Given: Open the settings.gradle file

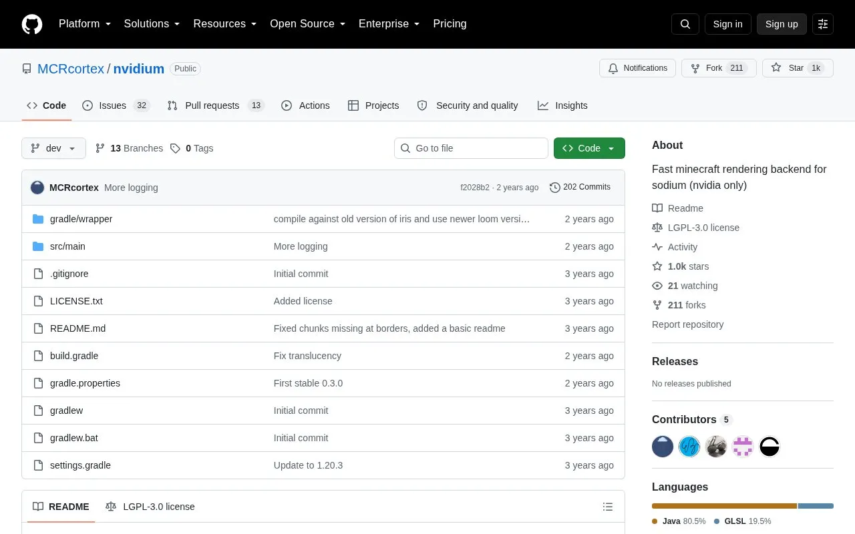Looking at the screenshot, I should pos(80,465).
